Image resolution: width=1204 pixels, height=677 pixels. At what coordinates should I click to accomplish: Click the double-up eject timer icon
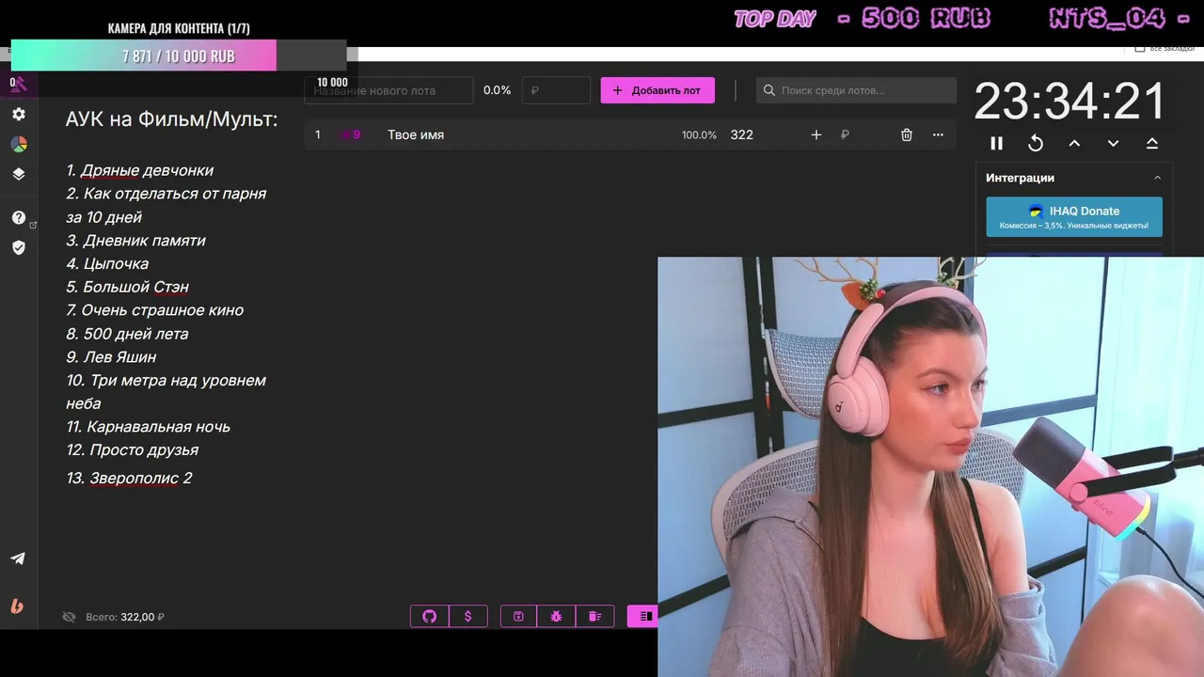[1151, 143]
